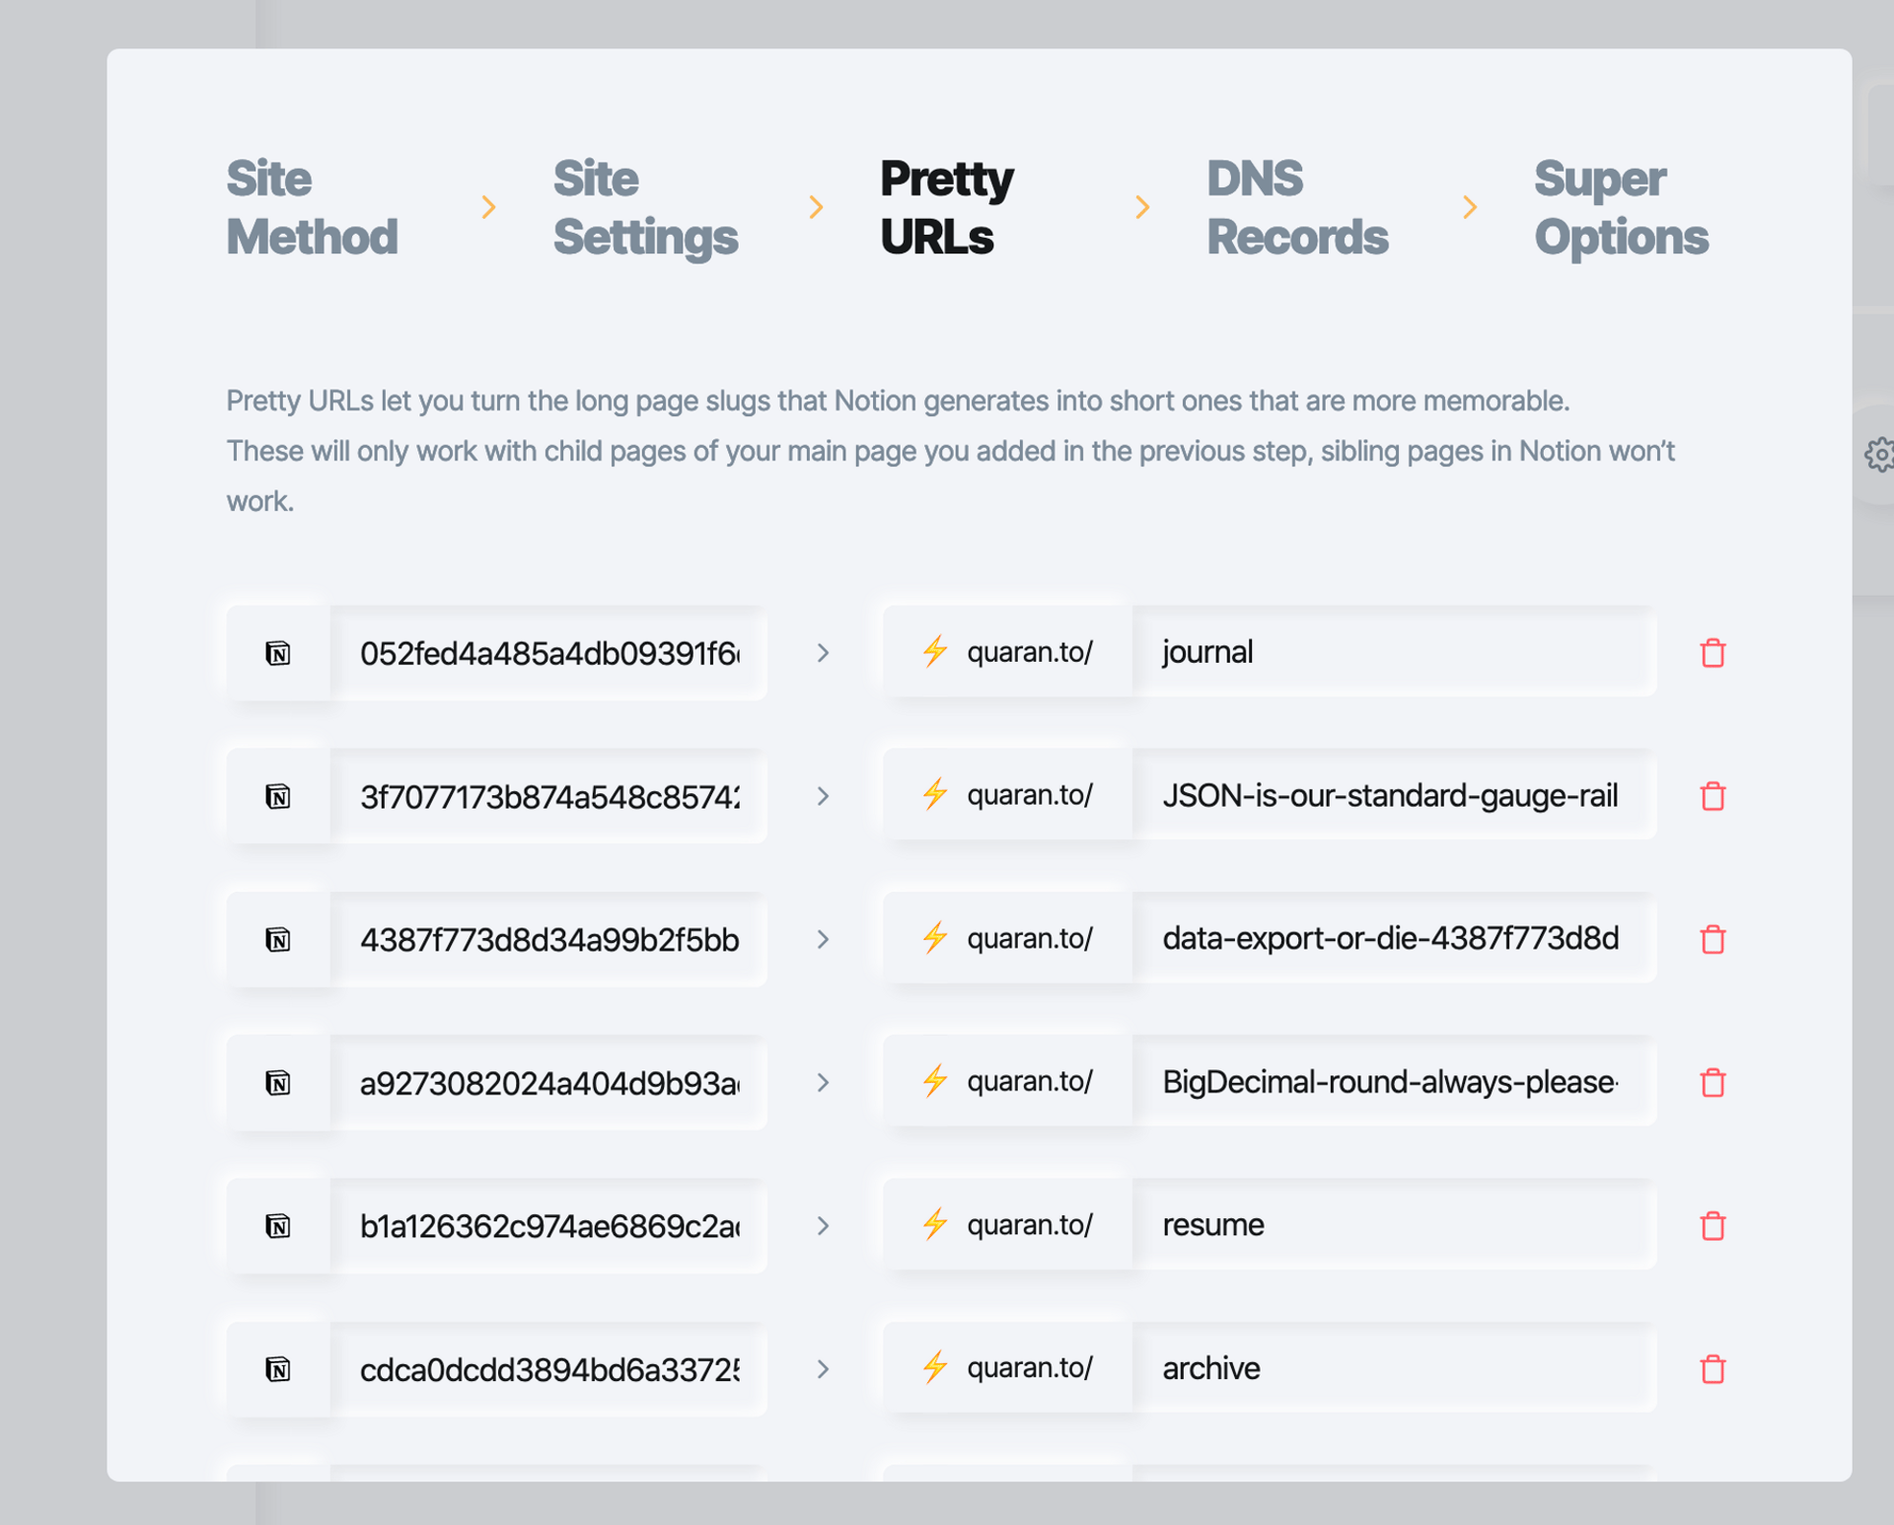Viewport: 1894px width, 1525px height.
Task: Click quaran.to/ prefix in resume row
Action: (1030, 1225)
